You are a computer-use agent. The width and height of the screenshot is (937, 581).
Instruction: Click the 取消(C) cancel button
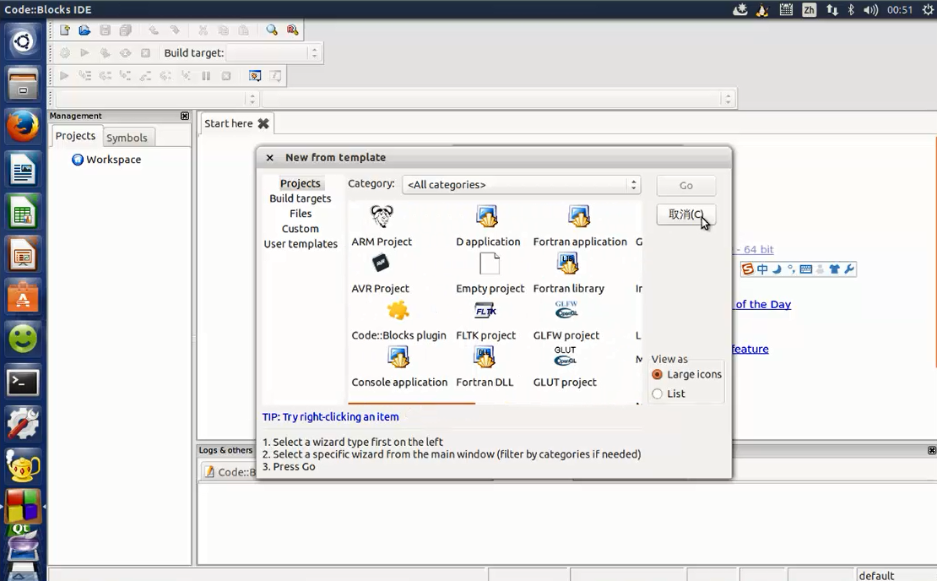pos(686,214)
